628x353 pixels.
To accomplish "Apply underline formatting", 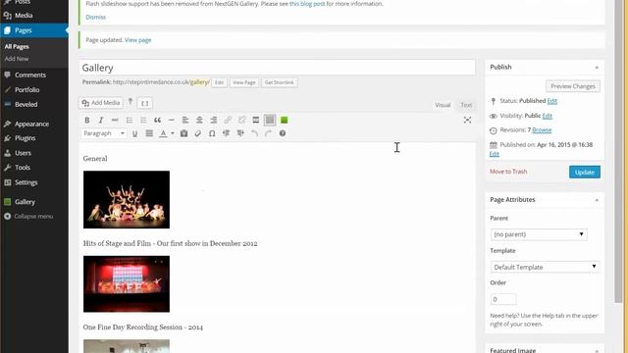I will pos(135,133).
